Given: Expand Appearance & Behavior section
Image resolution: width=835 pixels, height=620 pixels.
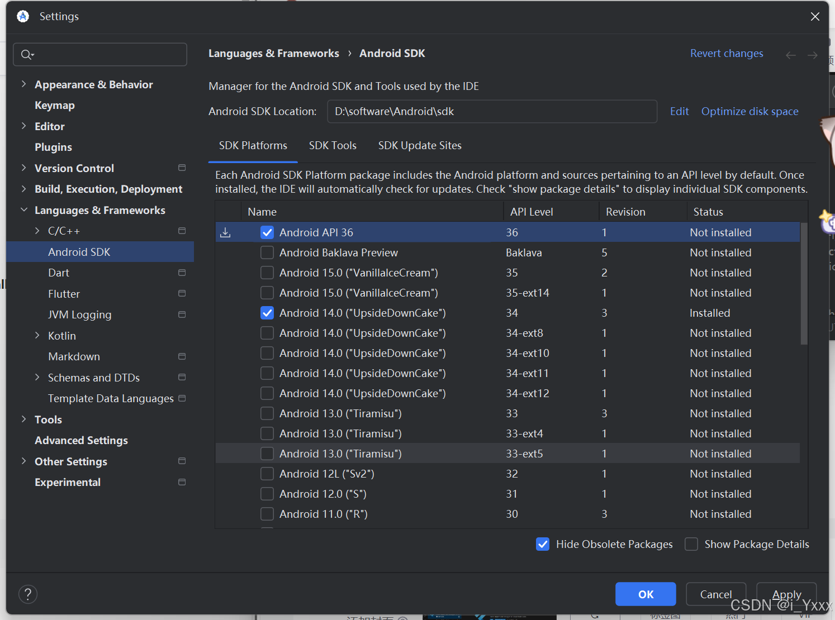Looking at the screenshot, I should coord(23,84).
